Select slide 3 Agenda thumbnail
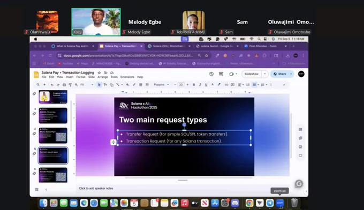Screen dimensions: 364x210 click(x=53, y=115)
